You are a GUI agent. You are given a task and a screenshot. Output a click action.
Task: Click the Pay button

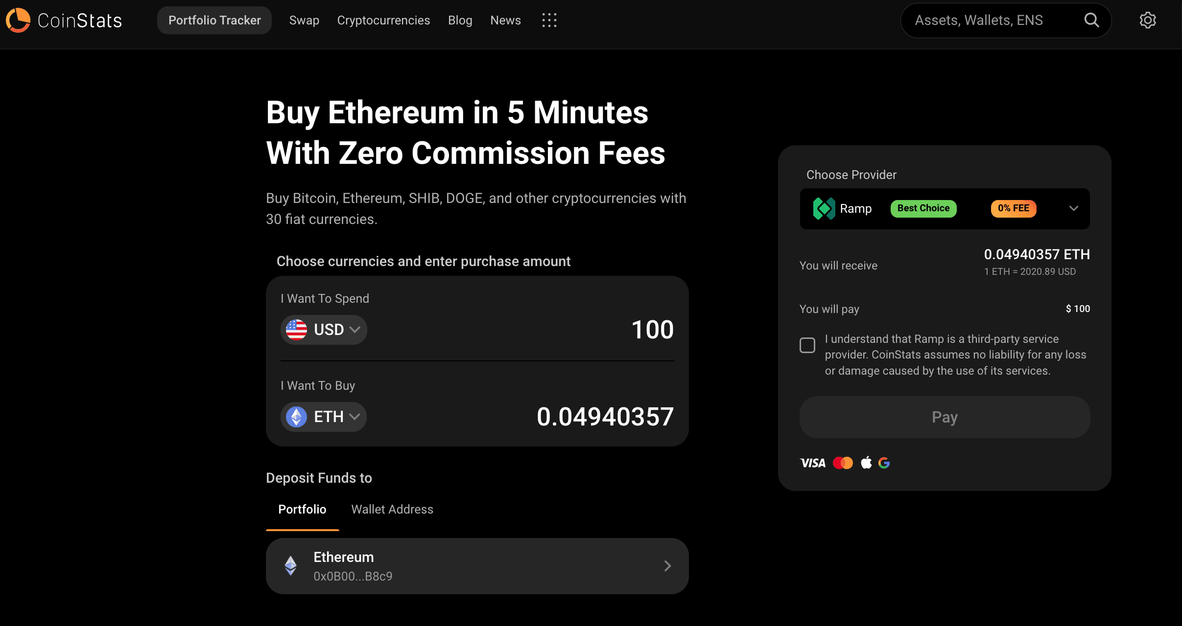[945, 417]
